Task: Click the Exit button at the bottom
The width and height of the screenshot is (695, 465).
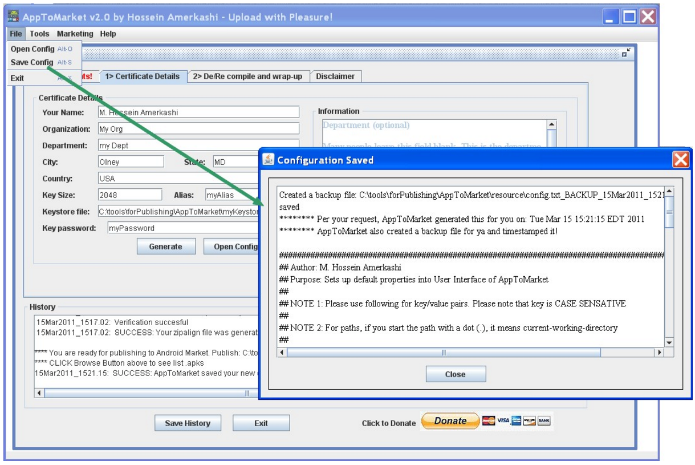Action: [x=261, y=423]
